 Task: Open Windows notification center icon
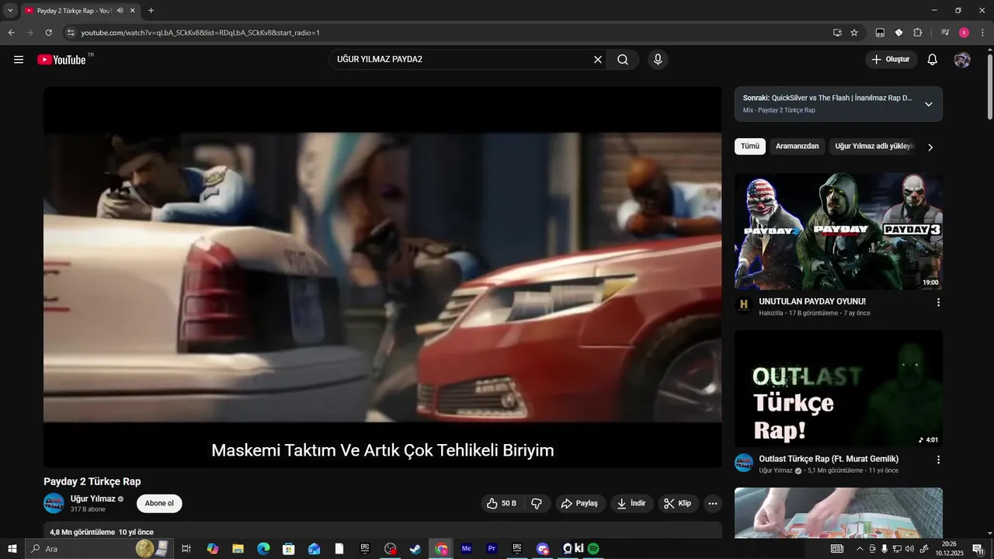978,549
